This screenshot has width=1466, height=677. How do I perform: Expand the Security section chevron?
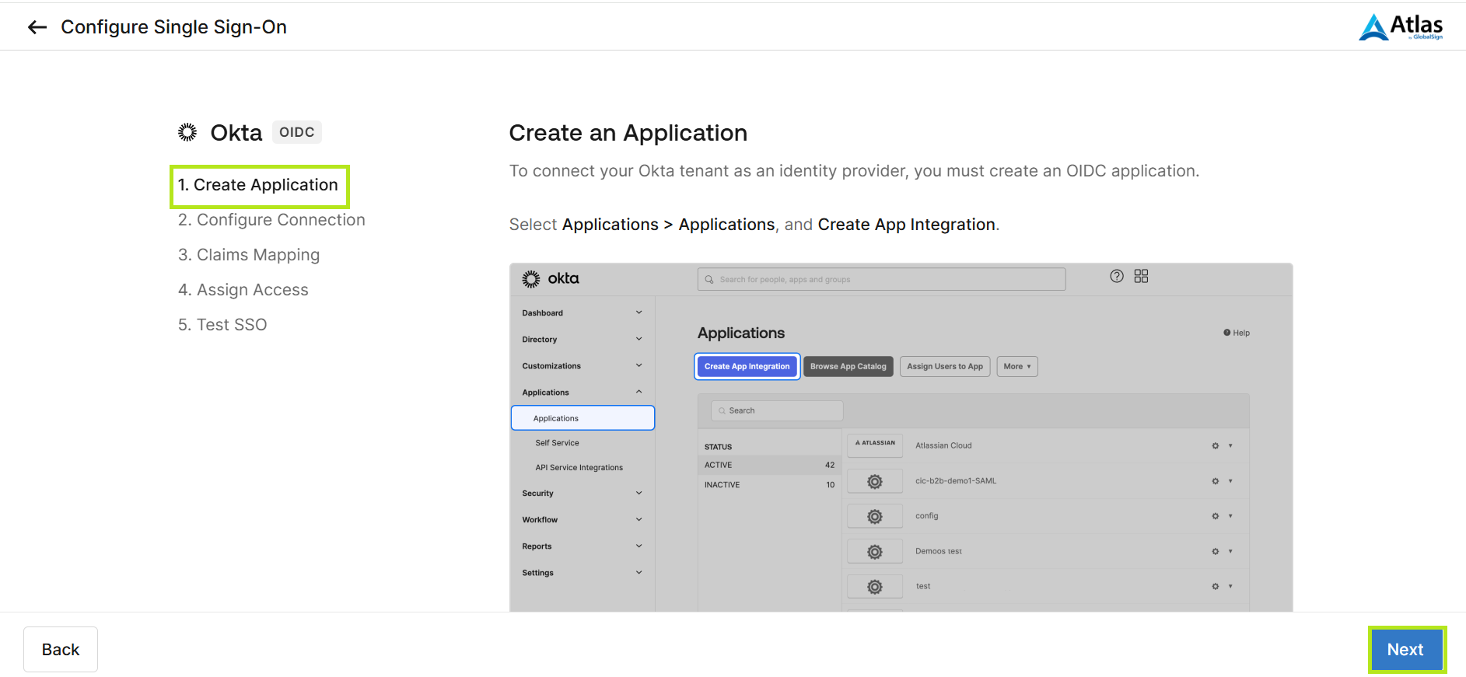(639, 493)
